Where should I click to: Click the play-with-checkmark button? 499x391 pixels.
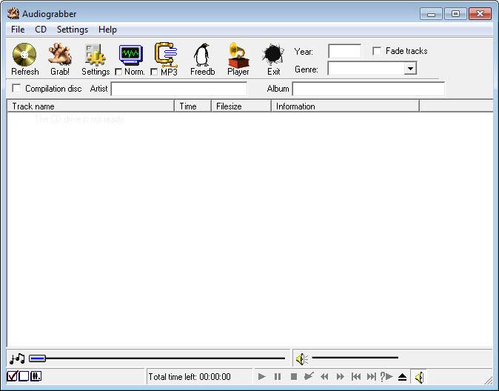coord(309,376)
